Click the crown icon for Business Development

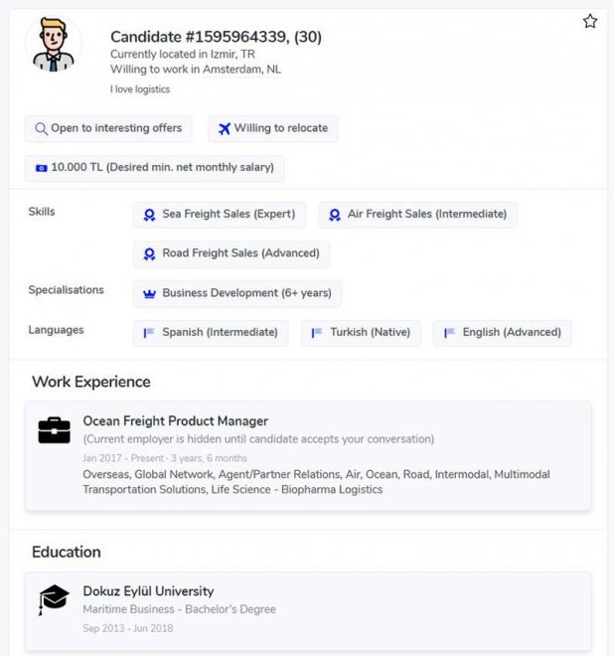150,293
